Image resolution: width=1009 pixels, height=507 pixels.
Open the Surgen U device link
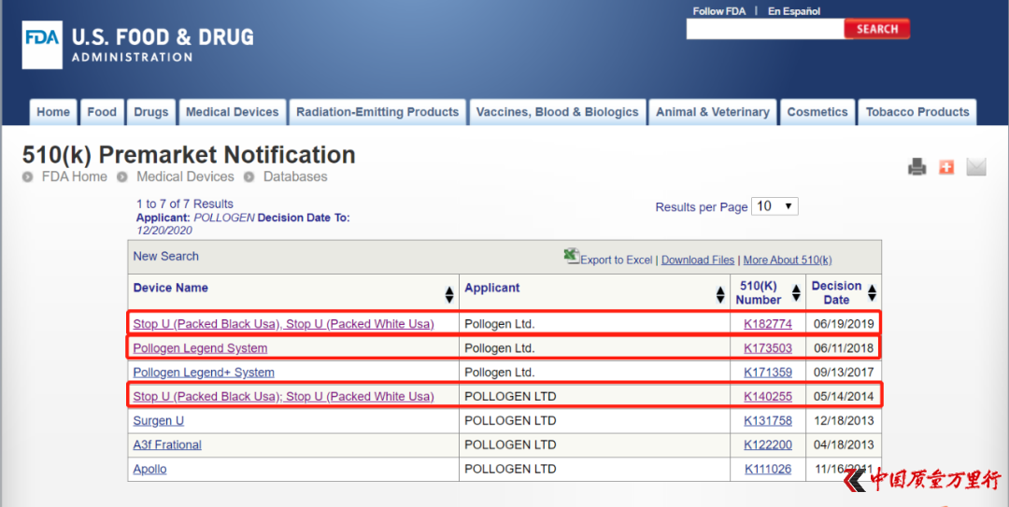point(158,421)
